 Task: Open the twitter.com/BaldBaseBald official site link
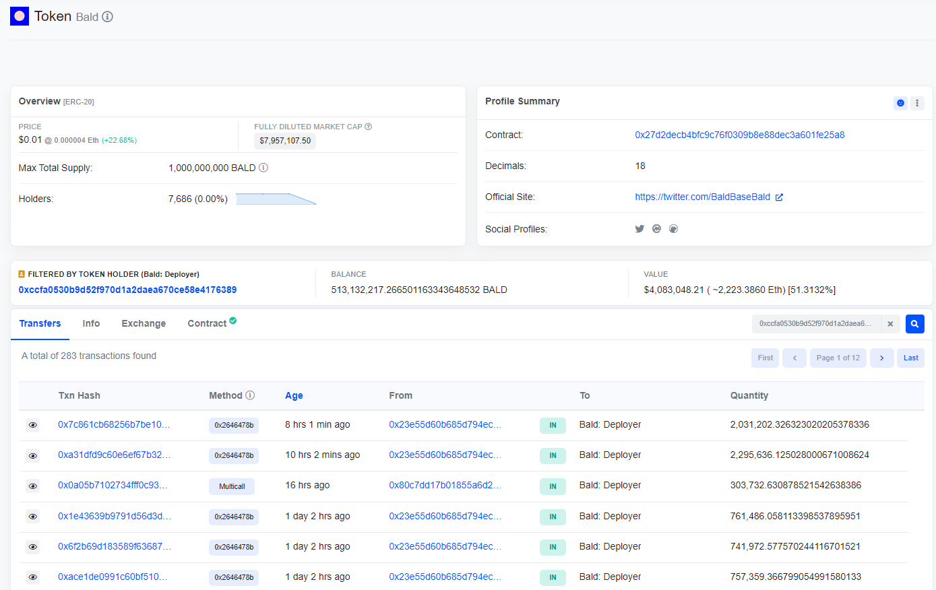[702, 197]
